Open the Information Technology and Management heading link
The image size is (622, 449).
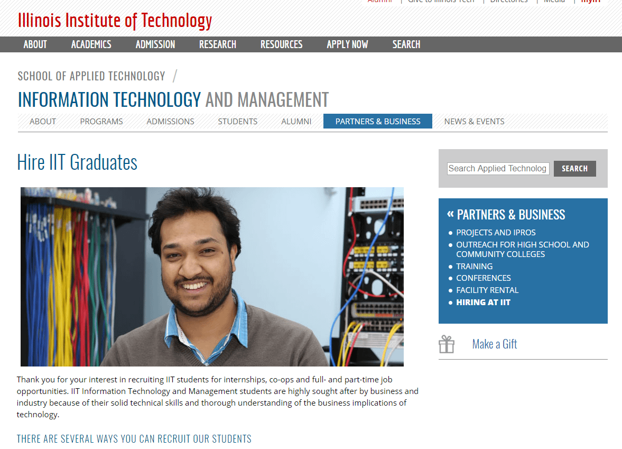coord(173,99)
